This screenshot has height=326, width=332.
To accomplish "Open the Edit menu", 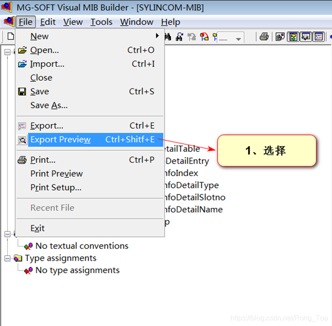I will point(48,22).
